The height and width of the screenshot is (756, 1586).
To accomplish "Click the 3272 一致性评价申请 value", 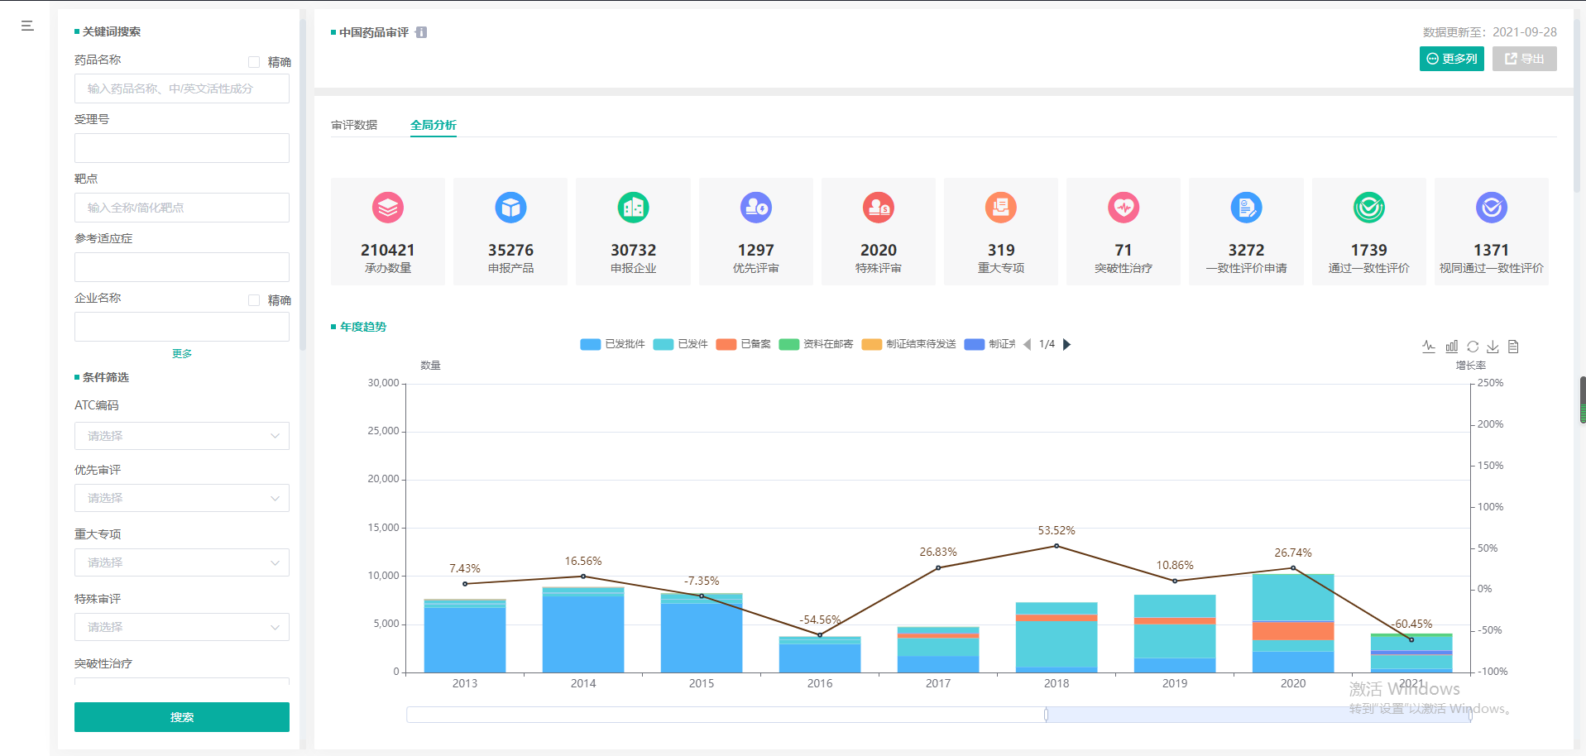I will 1246,250.
